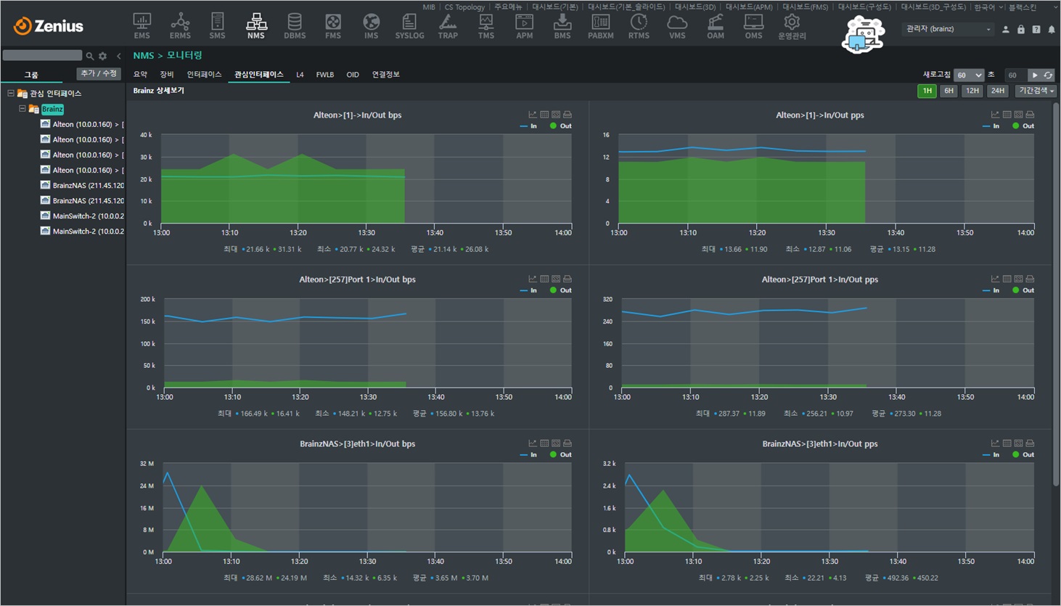Open the 대시보드(3D) link
Screen dimensions: 1061x606
695,7
